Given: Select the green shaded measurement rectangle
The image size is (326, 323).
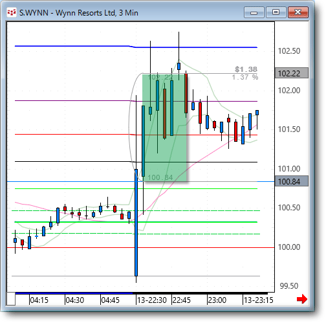Looking at the screenshot, I should pyautogui.click(x=164, y=128).
